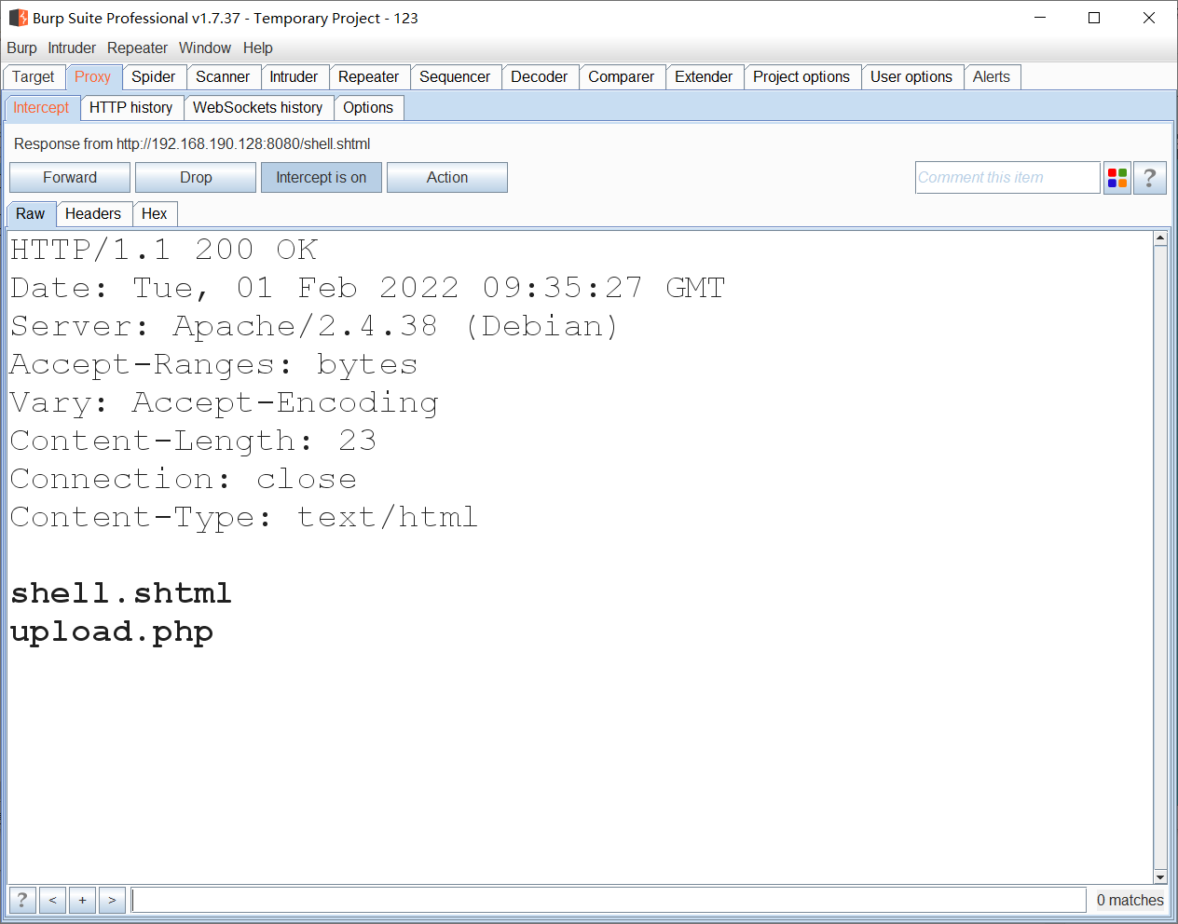The image size is (1178, 924).
Task: Click the Content-Length: 23 line
Action: coord(193,441)
